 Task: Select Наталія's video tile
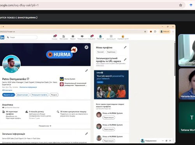pos(187,84)
